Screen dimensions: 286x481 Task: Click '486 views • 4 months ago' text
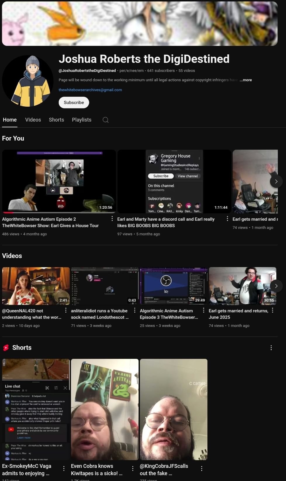coord(25,234)
